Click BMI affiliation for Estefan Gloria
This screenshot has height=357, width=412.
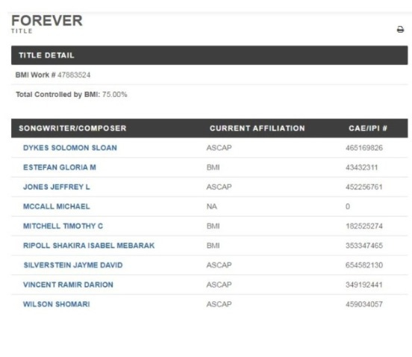click(x=213, y=168)
